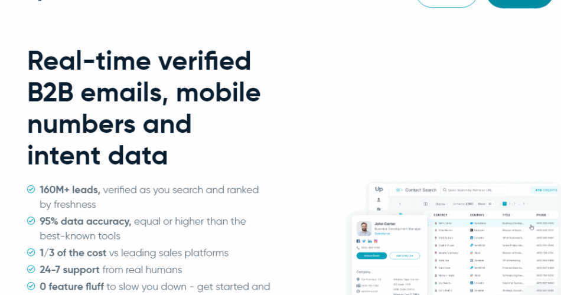Click the Unlock Email button
Viewport: 561px width, 295px height.
point(371,255)
